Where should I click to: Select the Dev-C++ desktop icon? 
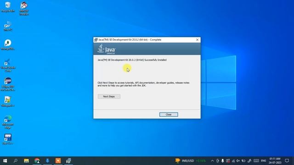(8, 139)
